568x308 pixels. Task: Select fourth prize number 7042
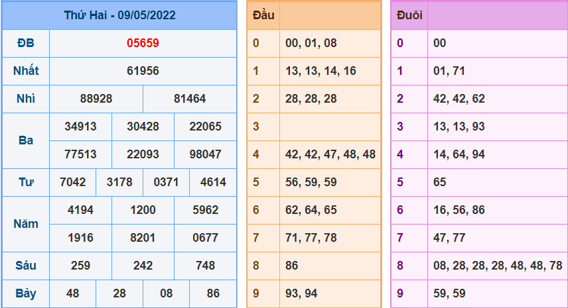(72, 182)
